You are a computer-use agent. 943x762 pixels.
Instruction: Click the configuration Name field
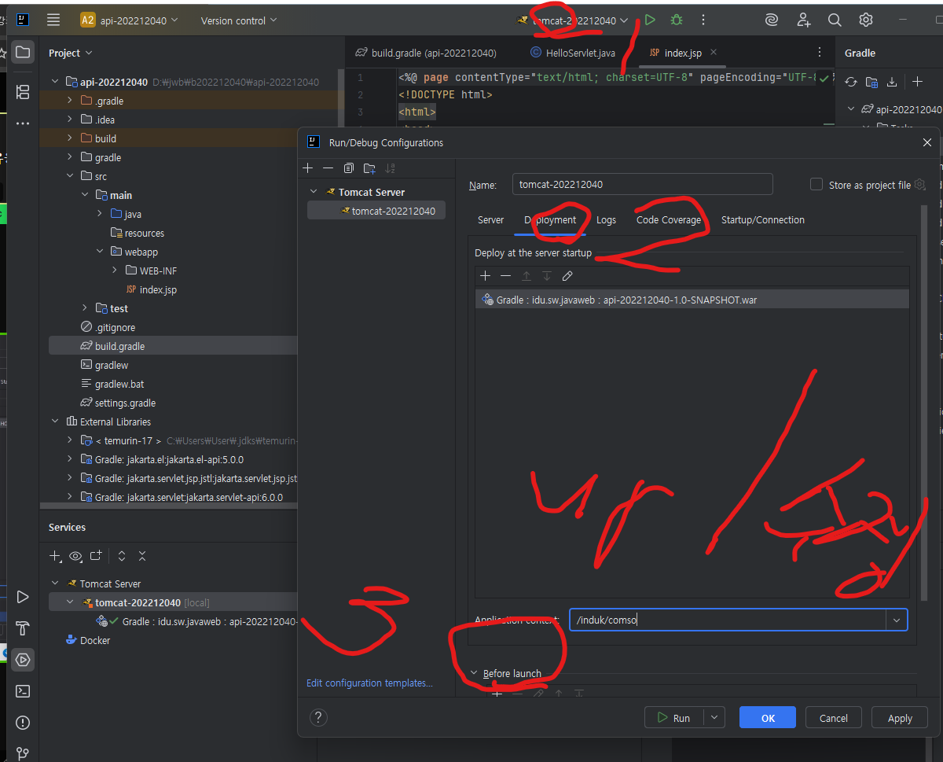pos(642,184)
